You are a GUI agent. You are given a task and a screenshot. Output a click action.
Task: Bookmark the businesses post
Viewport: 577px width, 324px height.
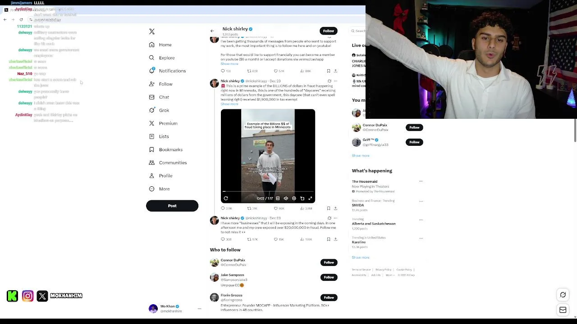(x=329, y=239)
